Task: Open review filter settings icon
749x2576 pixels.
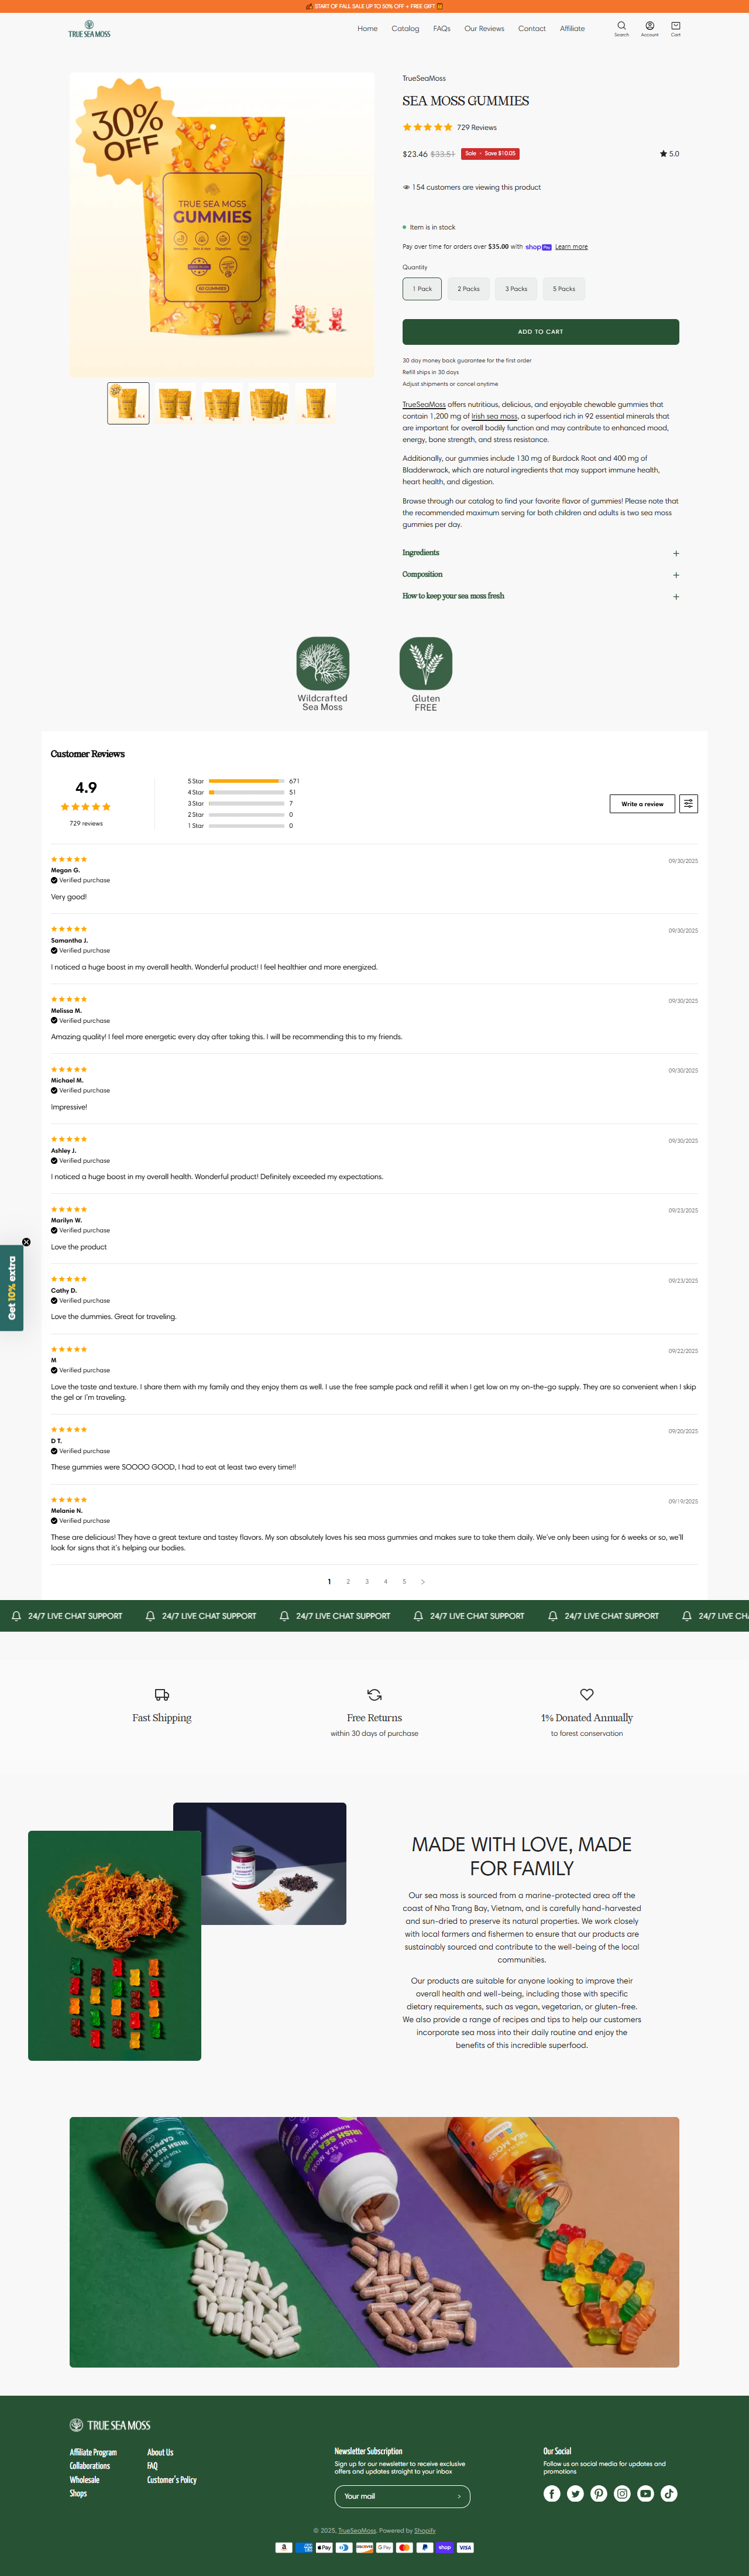Action: [688, 803]
